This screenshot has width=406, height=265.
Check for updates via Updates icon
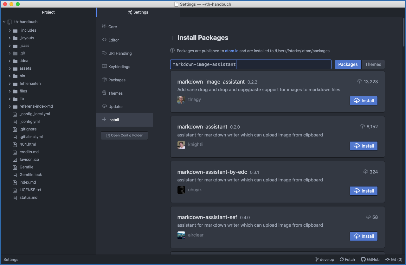point(104,106)
